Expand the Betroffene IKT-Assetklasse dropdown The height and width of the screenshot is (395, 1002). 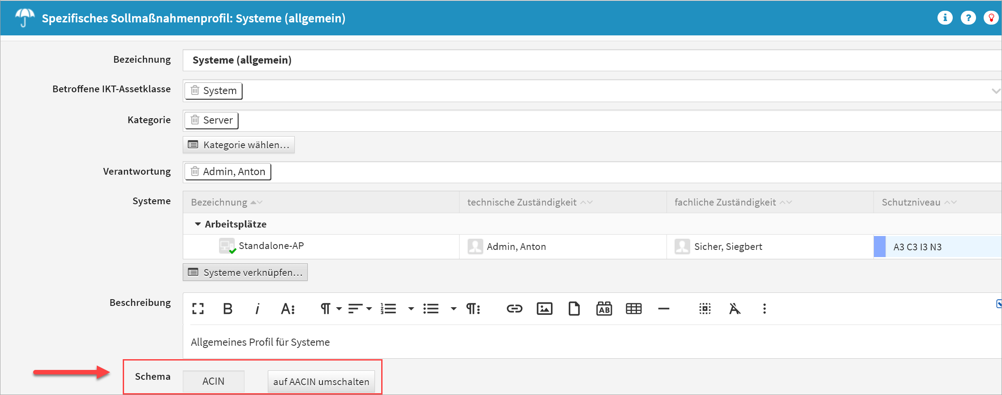coord(995,91)
